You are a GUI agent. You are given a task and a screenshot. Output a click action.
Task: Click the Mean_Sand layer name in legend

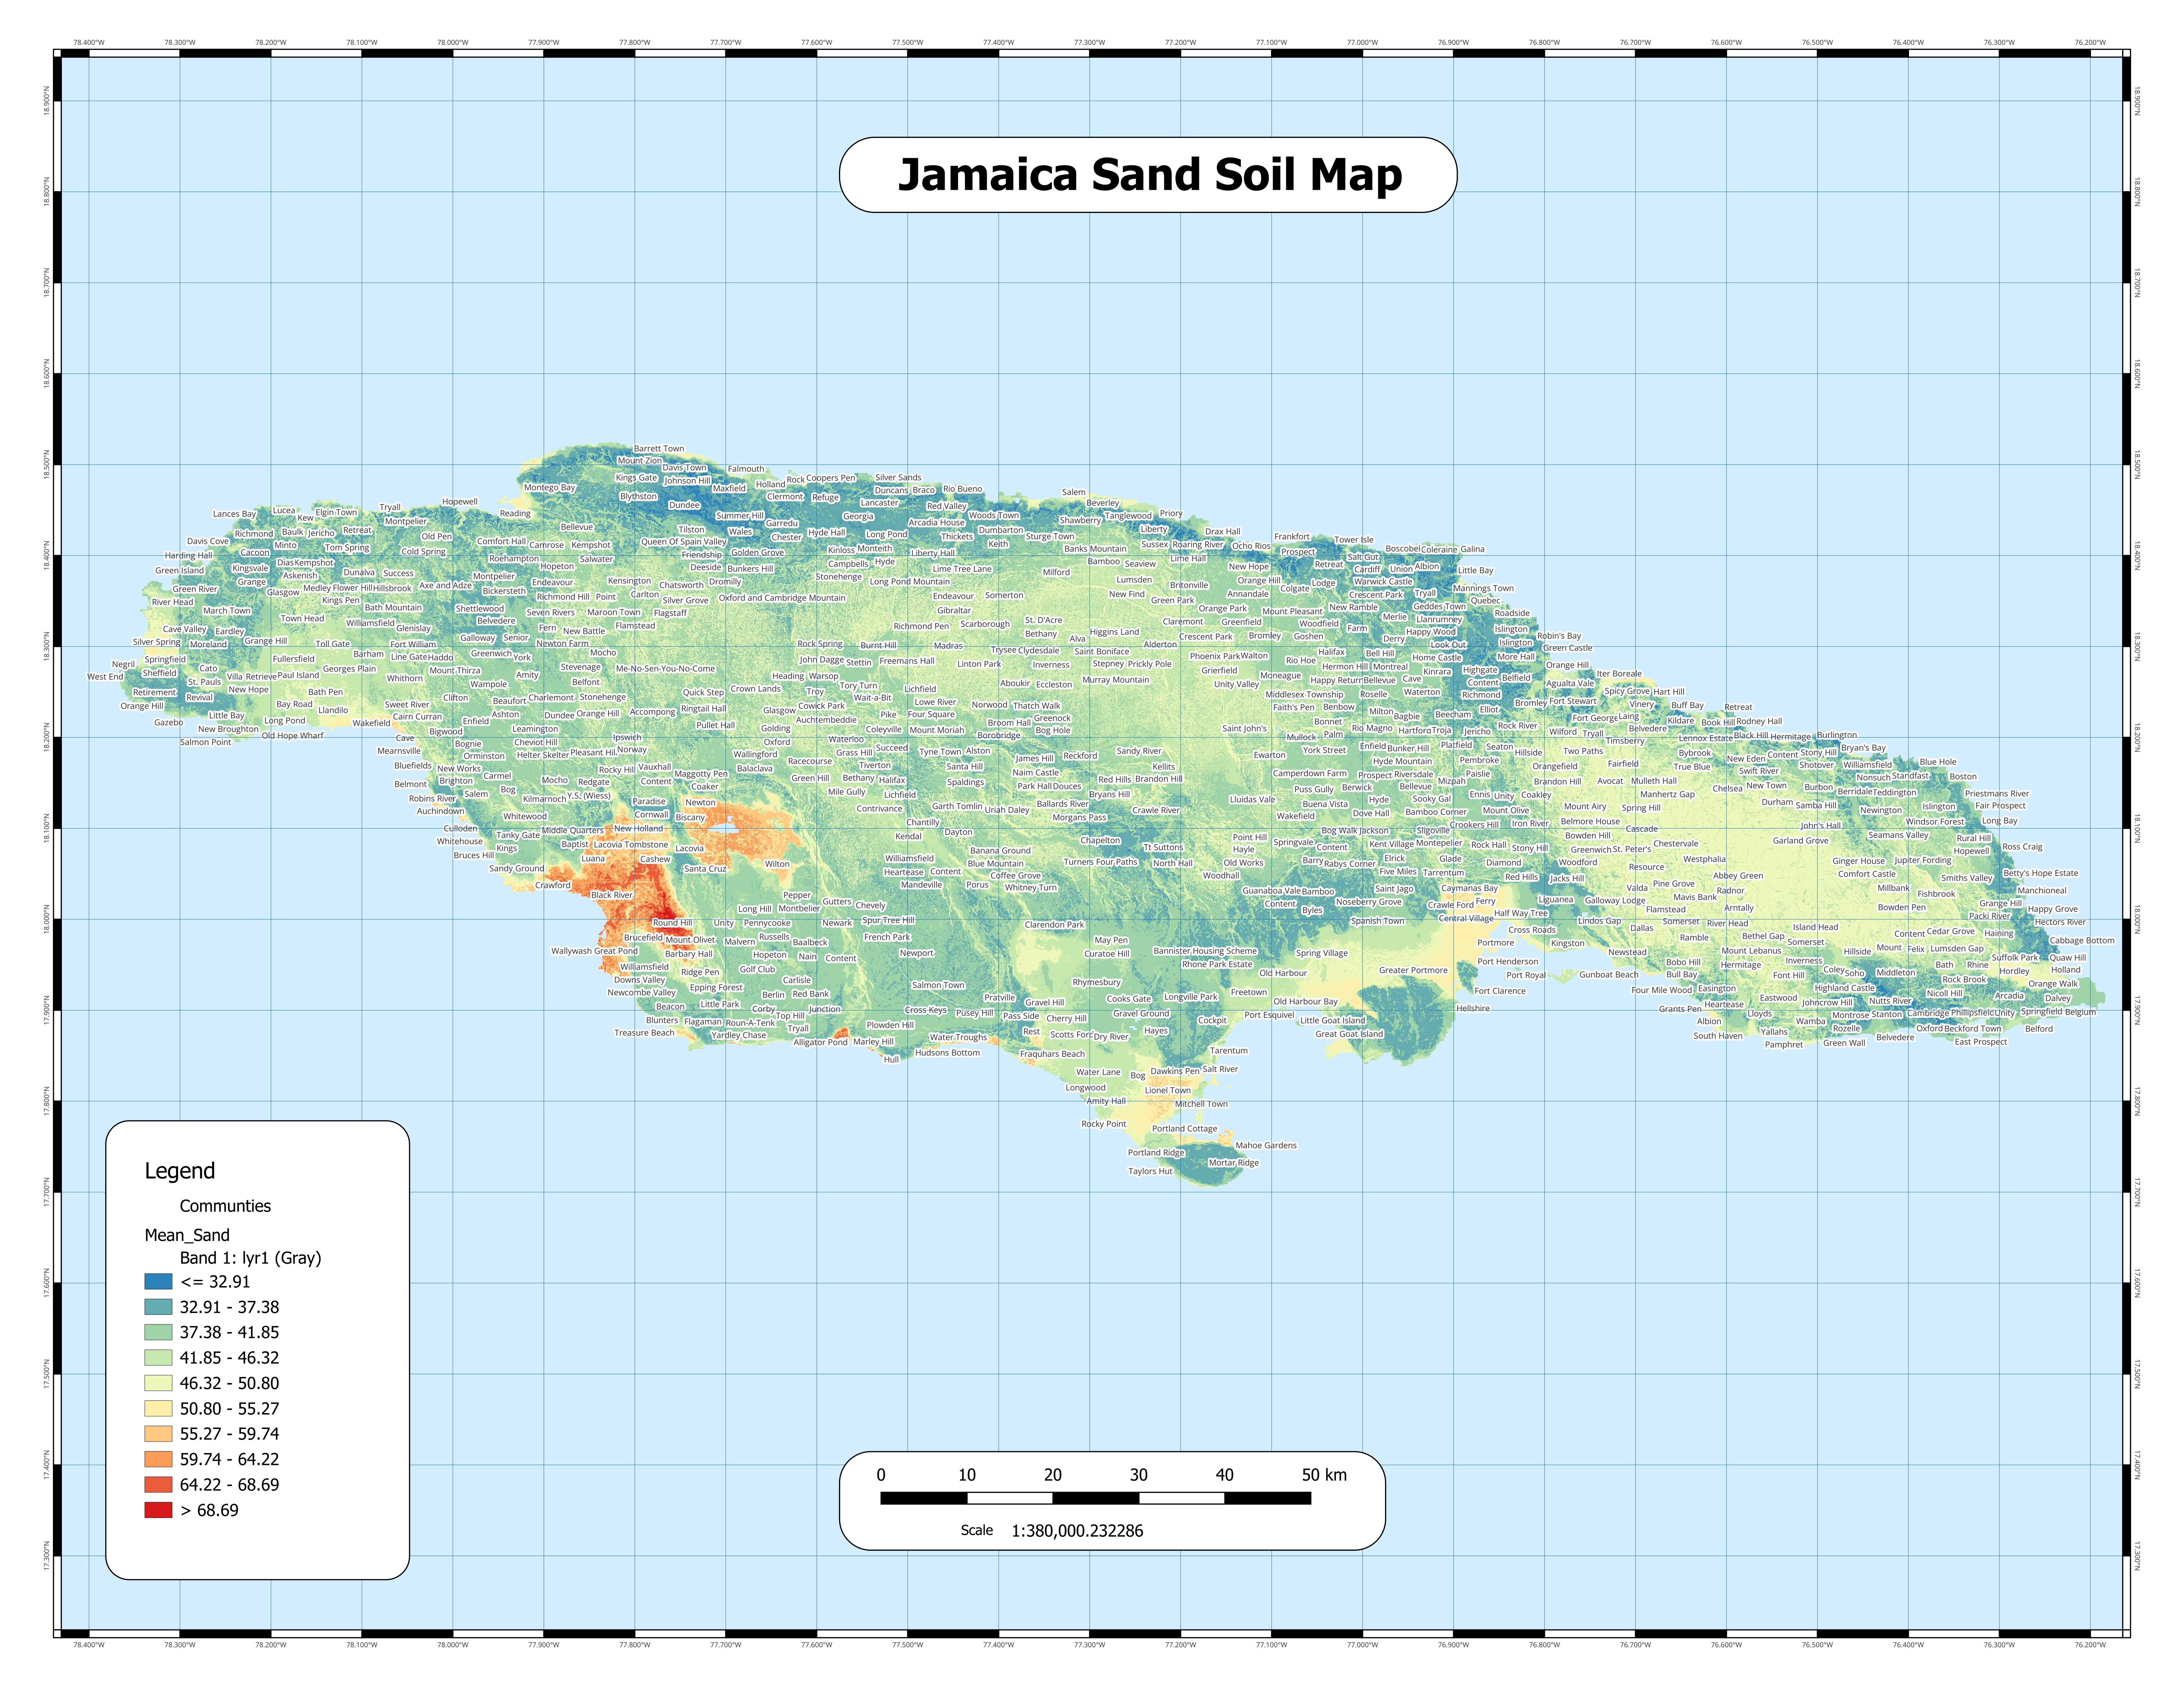(187, 1235)
